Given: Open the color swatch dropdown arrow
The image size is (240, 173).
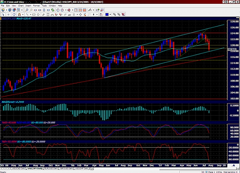Looking at the screenshot, I should click(110, 15).
